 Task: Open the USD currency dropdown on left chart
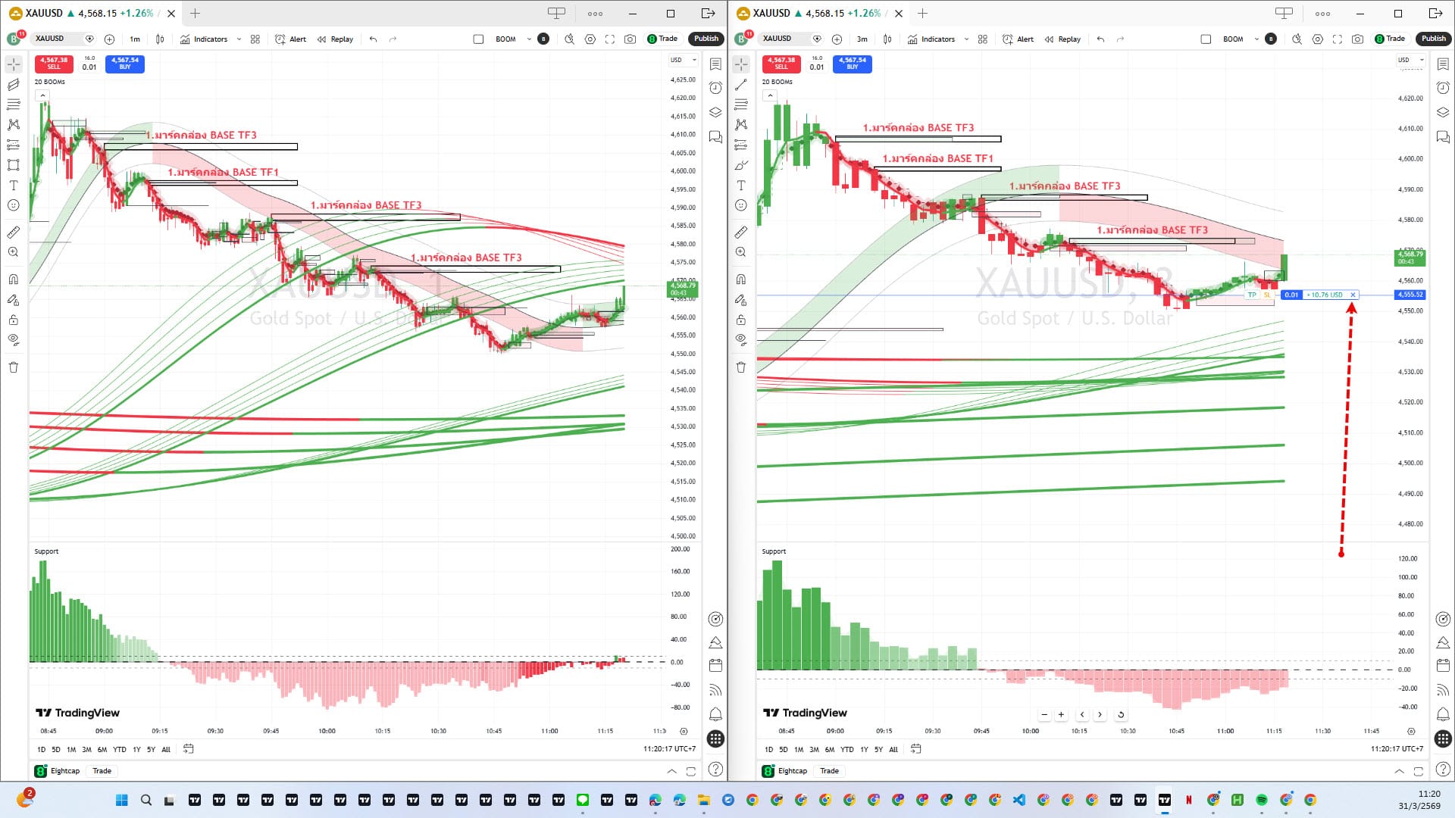click(682, 60)
